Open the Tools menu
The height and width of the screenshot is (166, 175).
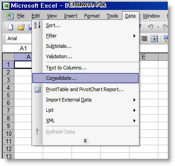click(x=112, y=16)
